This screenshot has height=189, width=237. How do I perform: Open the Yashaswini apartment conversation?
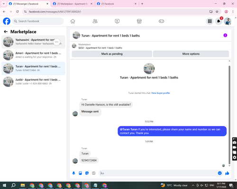point(33,42)
